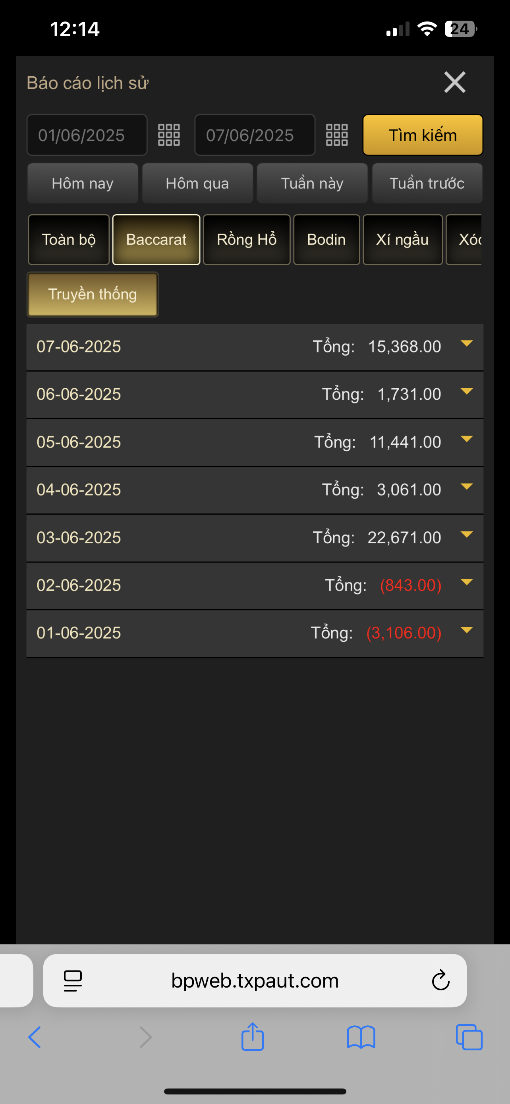Toggle the Truyền thống filter
This screenshot has width=510, height=1104.
pos(93,294)
